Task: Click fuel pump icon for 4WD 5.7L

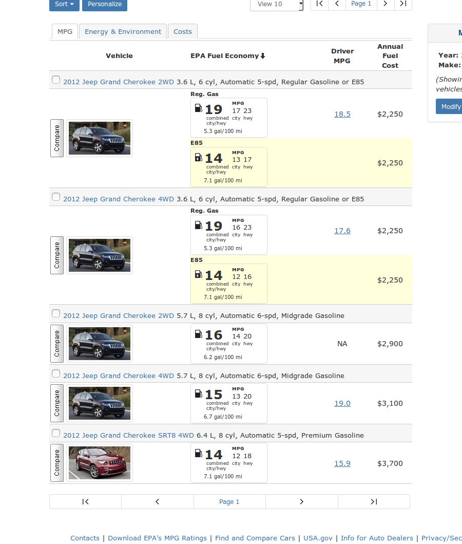Action: (x=198, y=394)
